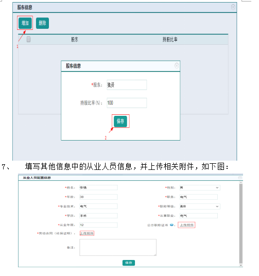Click the blue info icon next to 公示职称证书

[x=171, y=225]
